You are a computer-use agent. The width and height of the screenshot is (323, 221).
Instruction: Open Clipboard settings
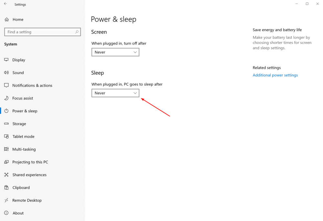click(x=21, y=187)
